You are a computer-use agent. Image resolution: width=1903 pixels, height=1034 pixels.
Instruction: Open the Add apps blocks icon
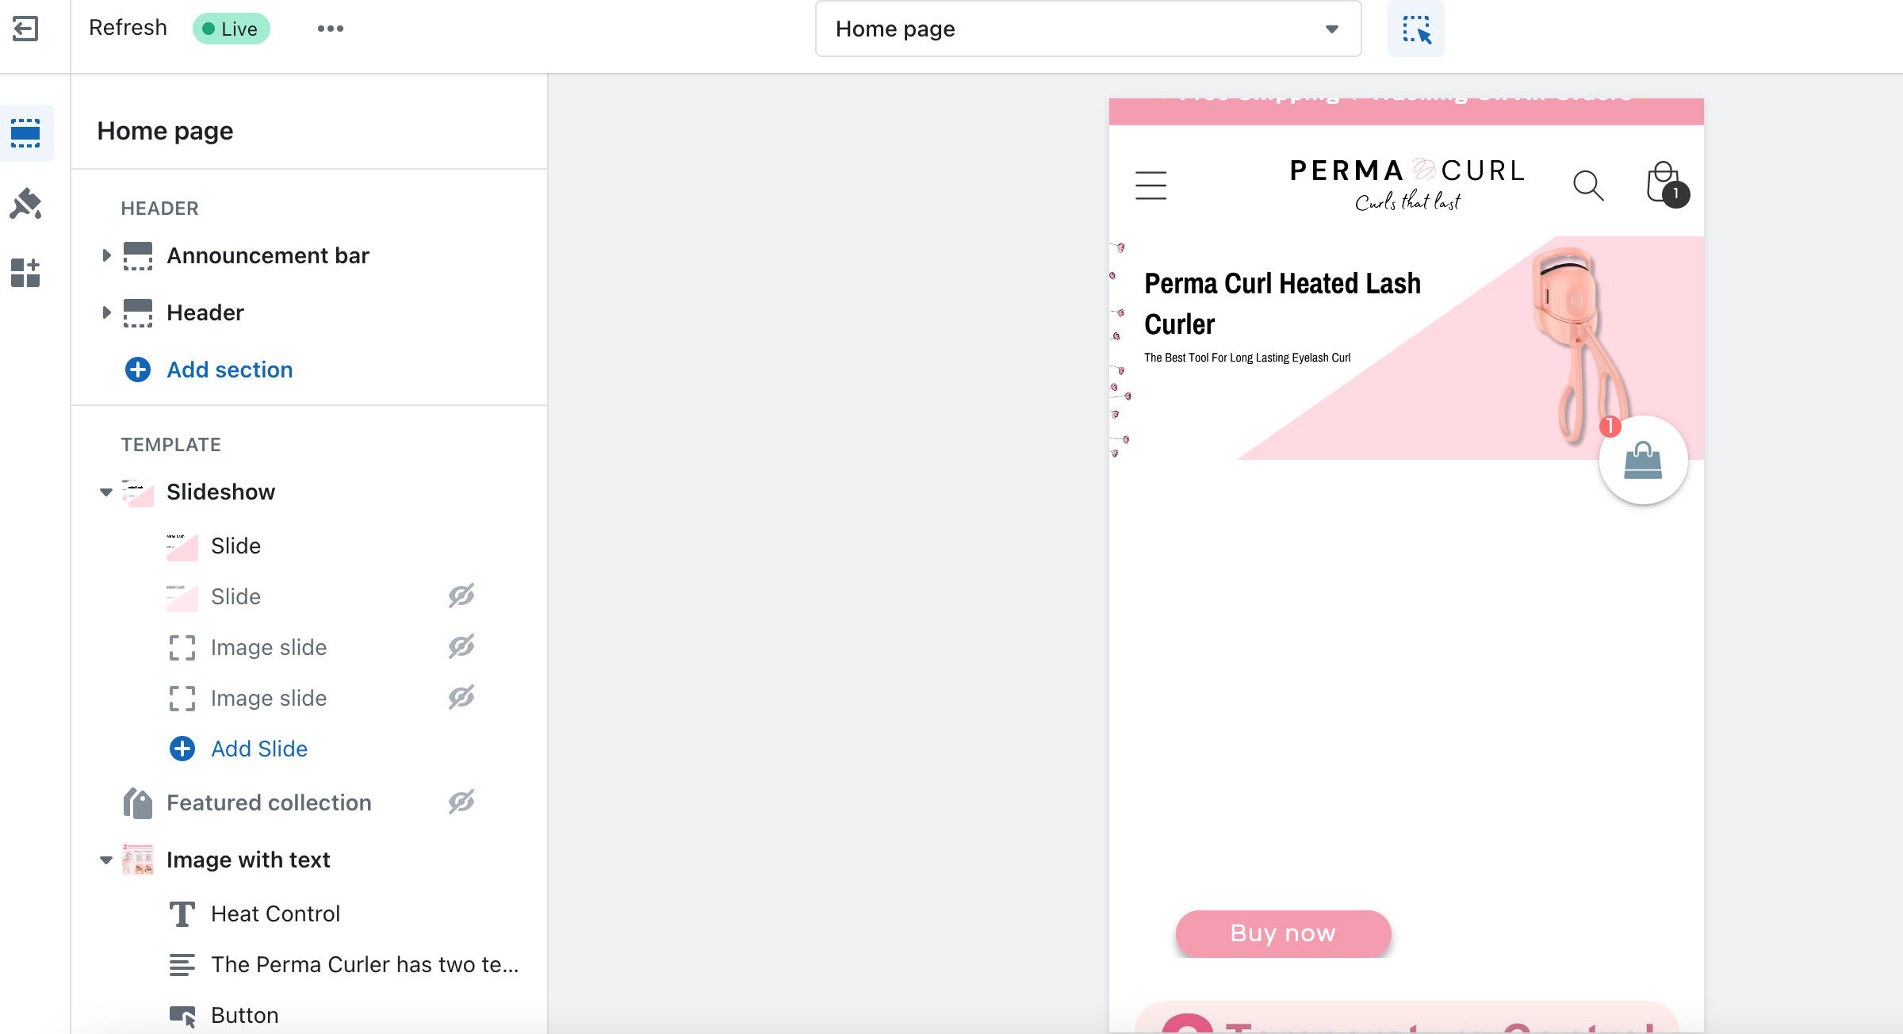(x=25, y=273)
